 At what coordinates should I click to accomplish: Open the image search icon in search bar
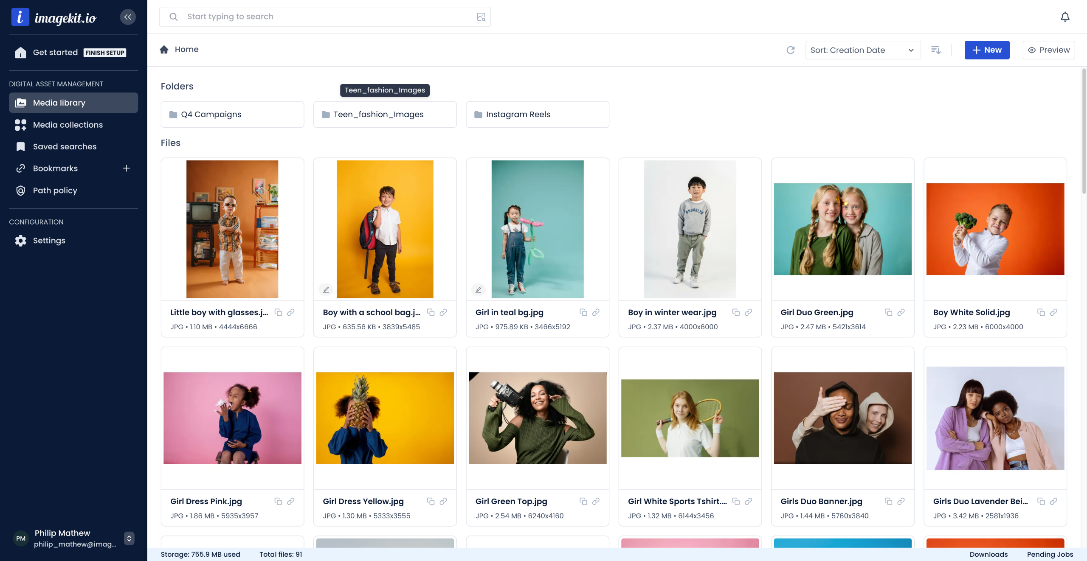tap(481, 17)
